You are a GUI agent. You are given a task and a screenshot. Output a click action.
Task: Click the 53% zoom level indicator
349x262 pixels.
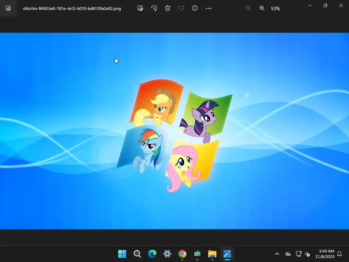pos(275,9)
